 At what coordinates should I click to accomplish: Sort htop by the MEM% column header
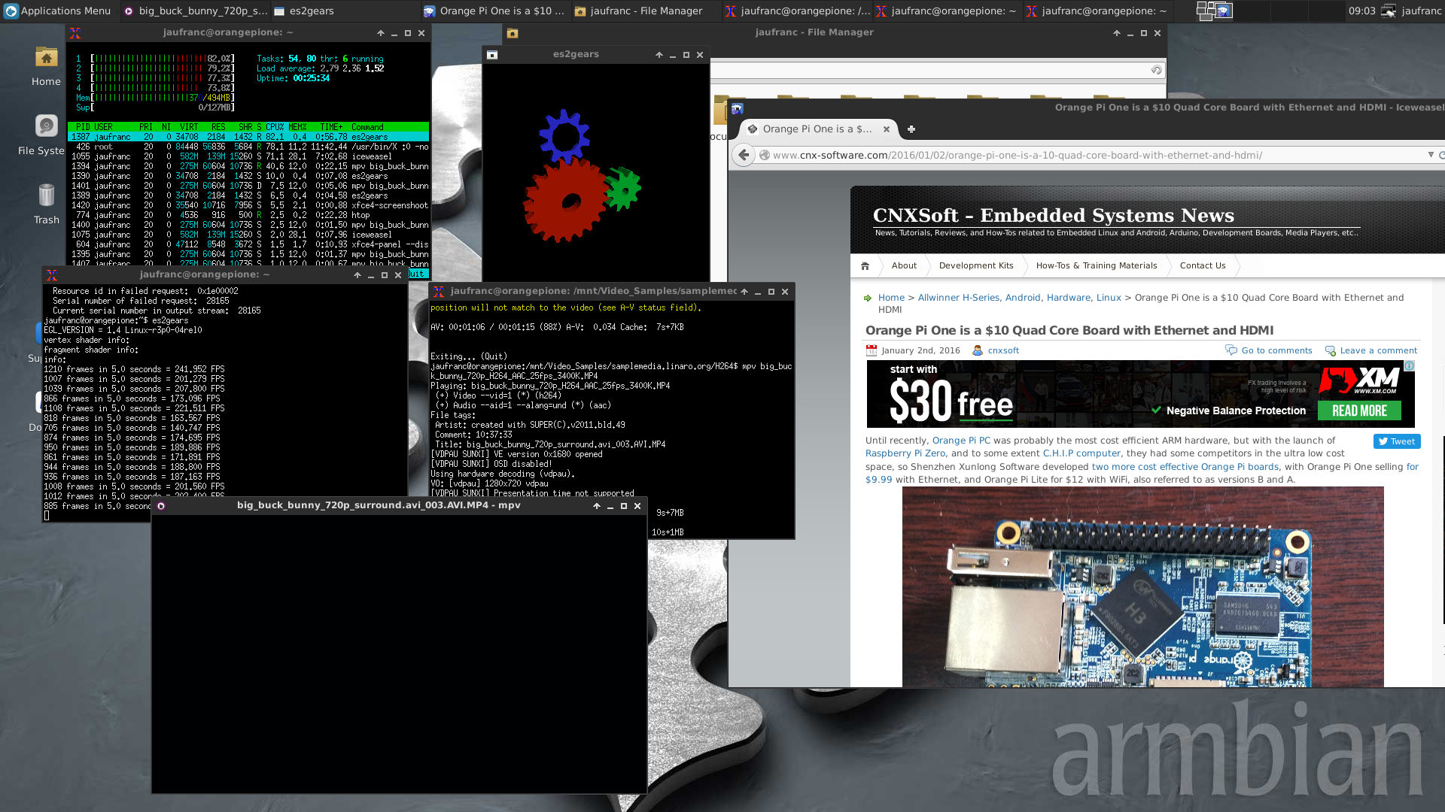pos(297,127)
